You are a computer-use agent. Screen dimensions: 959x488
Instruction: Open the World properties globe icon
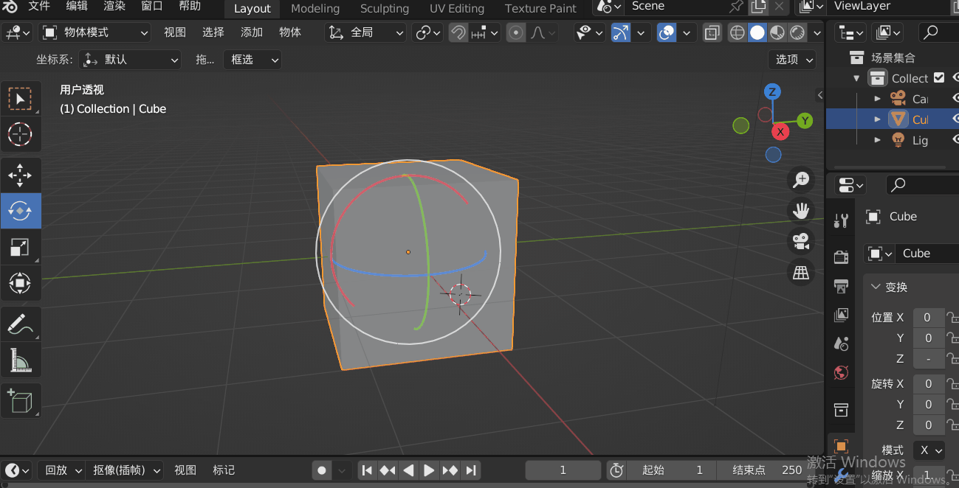(841, 372)
